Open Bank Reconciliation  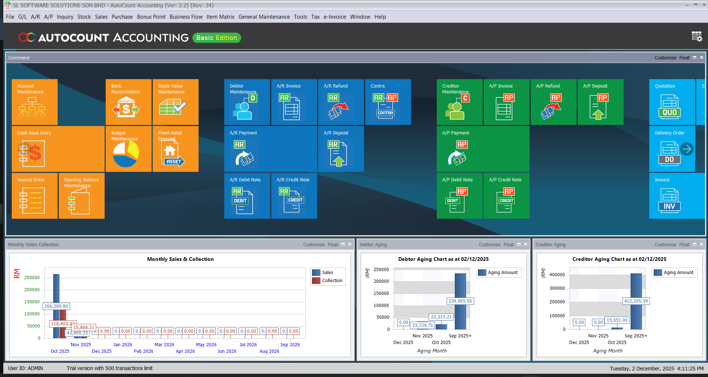pos(128,102)
